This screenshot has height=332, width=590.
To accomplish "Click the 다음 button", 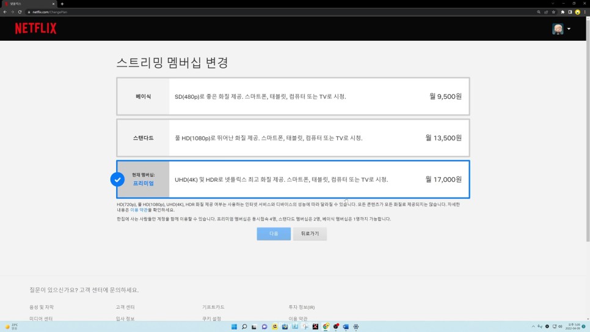I will 274,234.
